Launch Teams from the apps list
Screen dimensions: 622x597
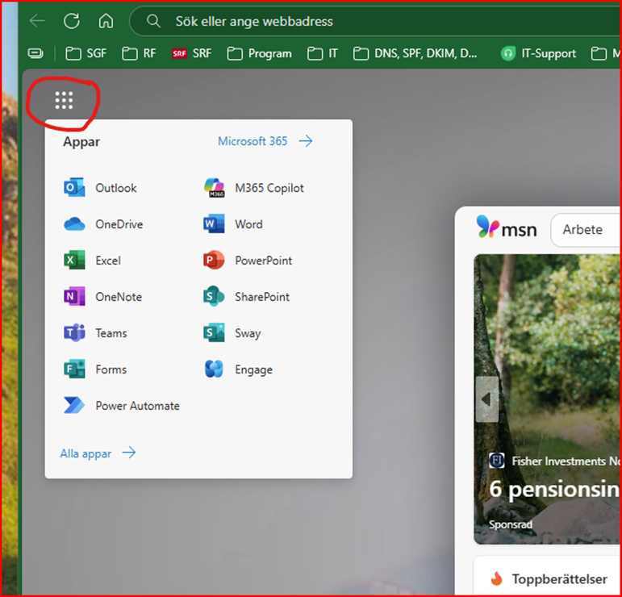pyautogui.click(x=95, y=333)
